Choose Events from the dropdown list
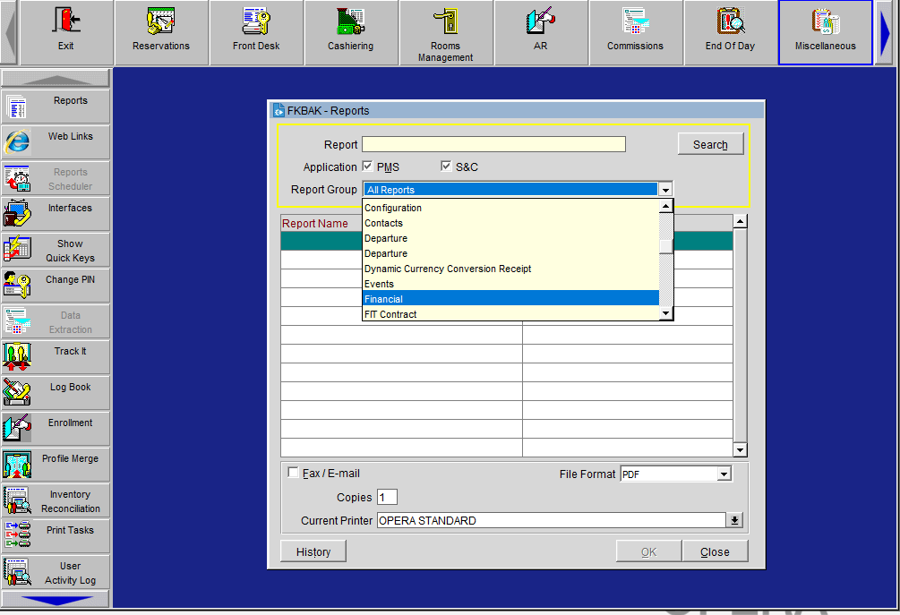The width and height of the screenshot is (900, 615). (x=510, y=284)
